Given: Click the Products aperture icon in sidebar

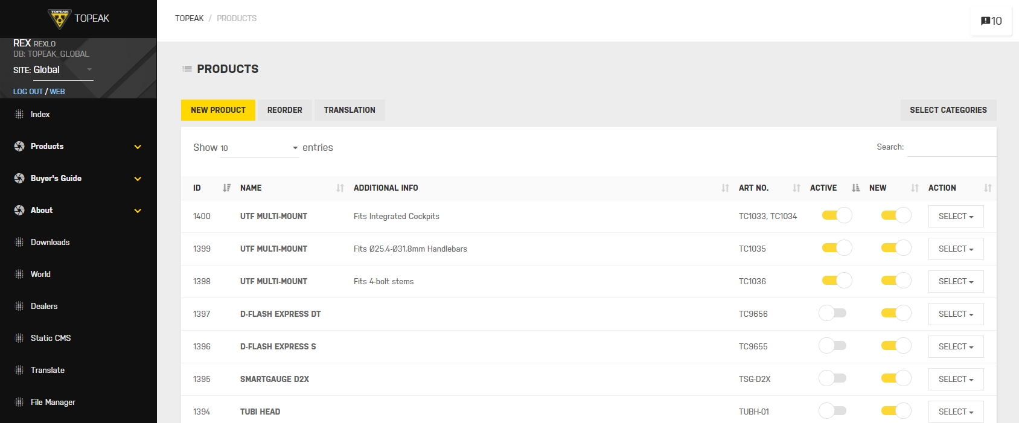Looking at the screenshot, I should [x=19, y=146].
